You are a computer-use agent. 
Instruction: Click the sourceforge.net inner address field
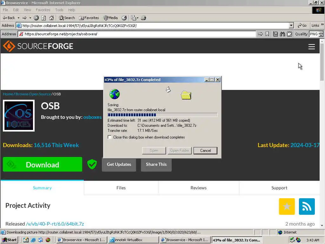(137, 34)
